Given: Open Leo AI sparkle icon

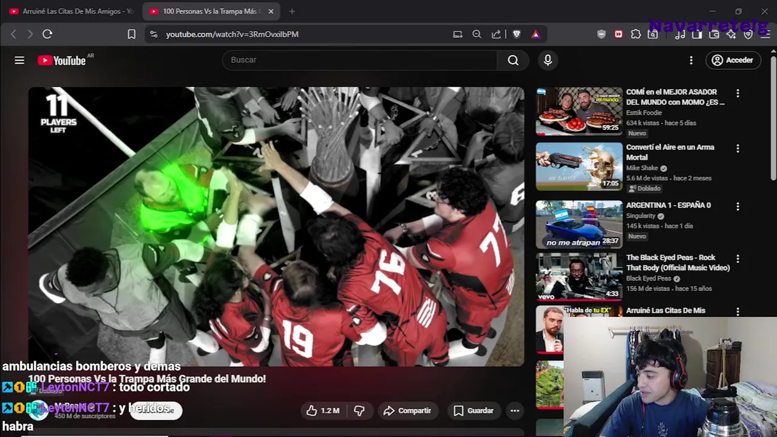Looking at the screenshot, I should click(731, 35).
